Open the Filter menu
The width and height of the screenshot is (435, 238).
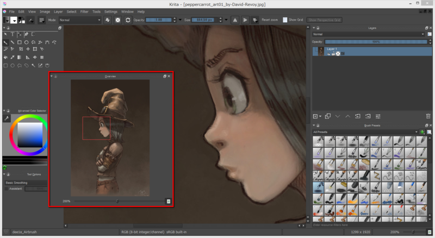[x=84, y=11]
